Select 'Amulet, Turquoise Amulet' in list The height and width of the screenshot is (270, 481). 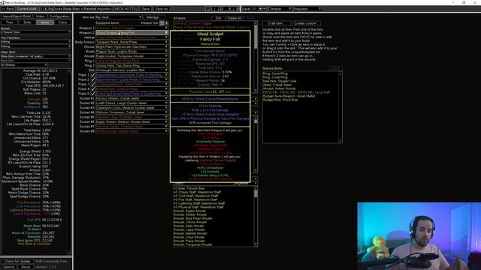coord(192,244)
